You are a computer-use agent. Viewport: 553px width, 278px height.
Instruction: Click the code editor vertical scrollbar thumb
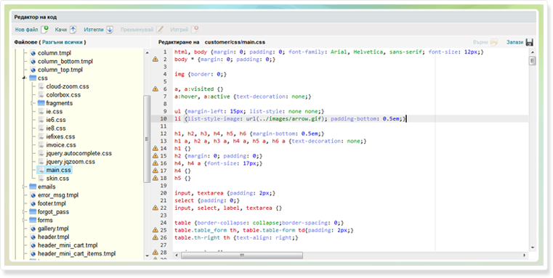(532, 60)
